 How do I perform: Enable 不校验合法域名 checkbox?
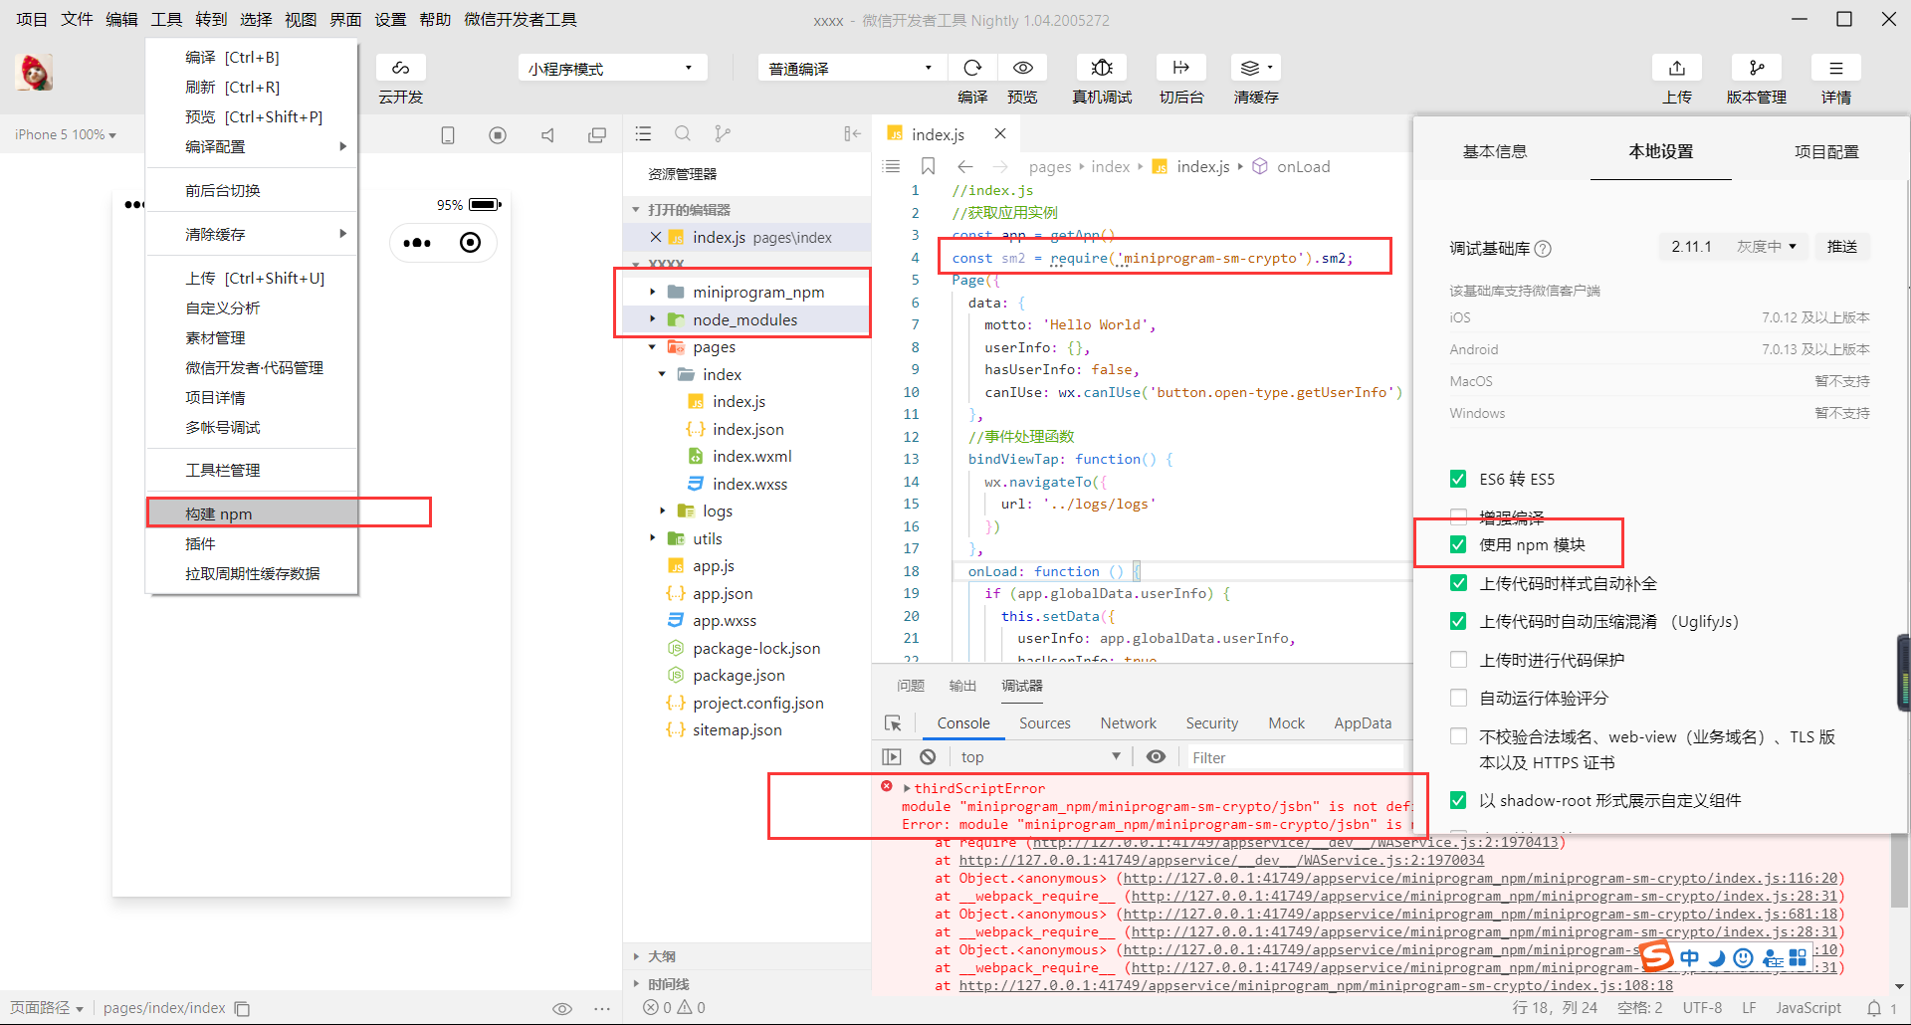pyautogui.click(x=1458, y=736)
